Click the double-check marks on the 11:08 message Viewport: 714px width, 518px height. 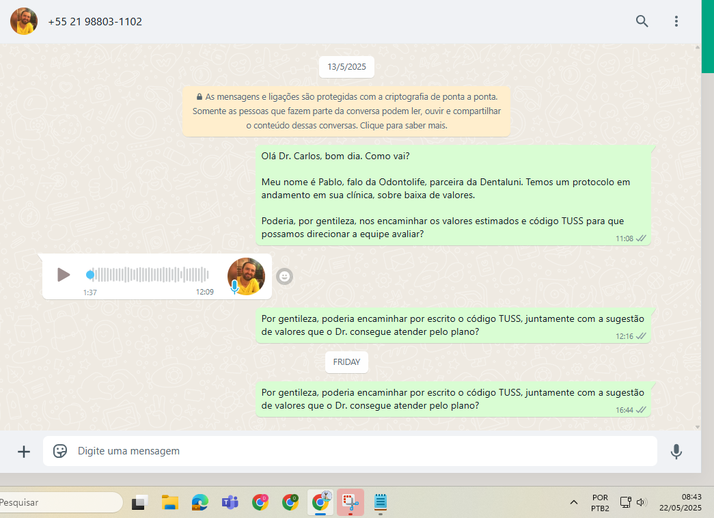click(641, 238)
